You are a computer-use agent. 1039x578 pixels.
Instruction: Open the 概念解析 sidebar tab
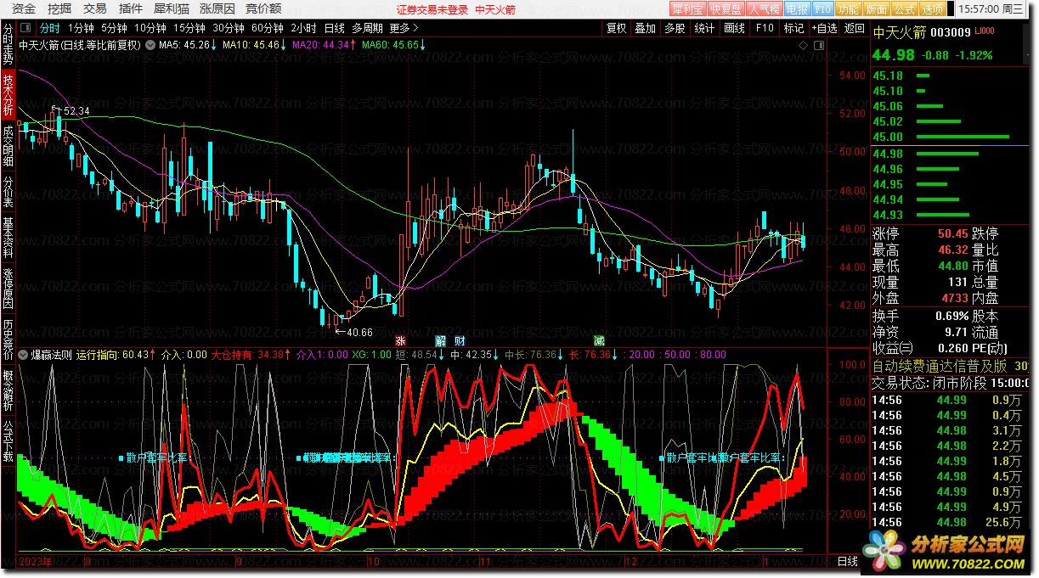click(x=8, y=391)
